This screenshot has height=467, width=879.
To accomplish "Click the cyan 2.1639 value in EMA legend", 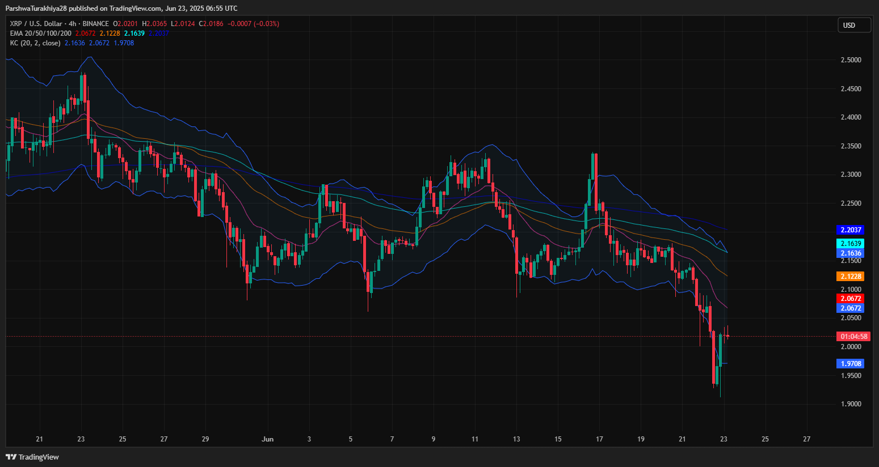I will (x=134, y=33).
